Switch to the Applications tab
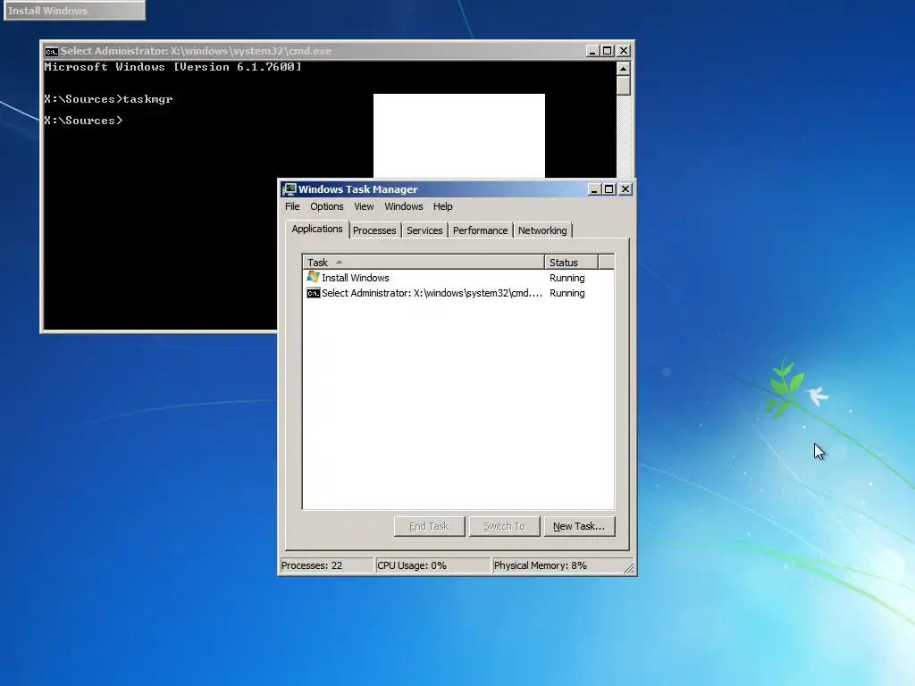The width and height of the screenshot is (915, 686). (x=317, y=229)
